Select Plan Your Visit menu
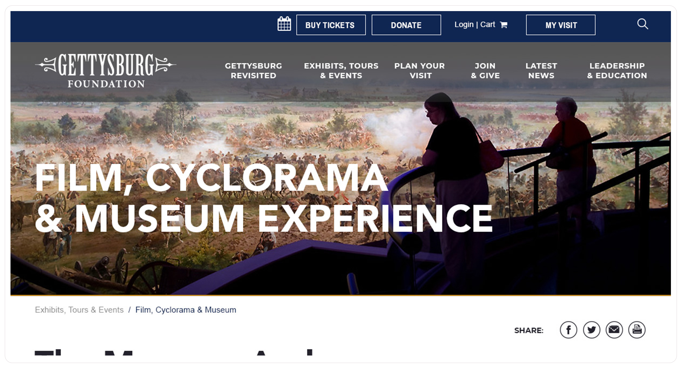The height and width of the screenshot is (369, 682). coord(420,71)
